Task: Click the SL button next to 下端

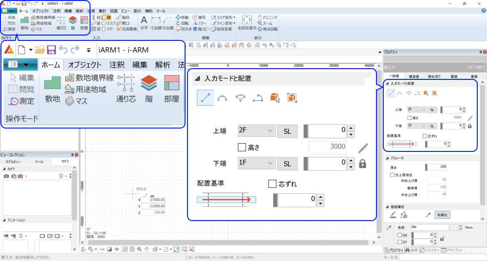Action: tap(432, 126)
